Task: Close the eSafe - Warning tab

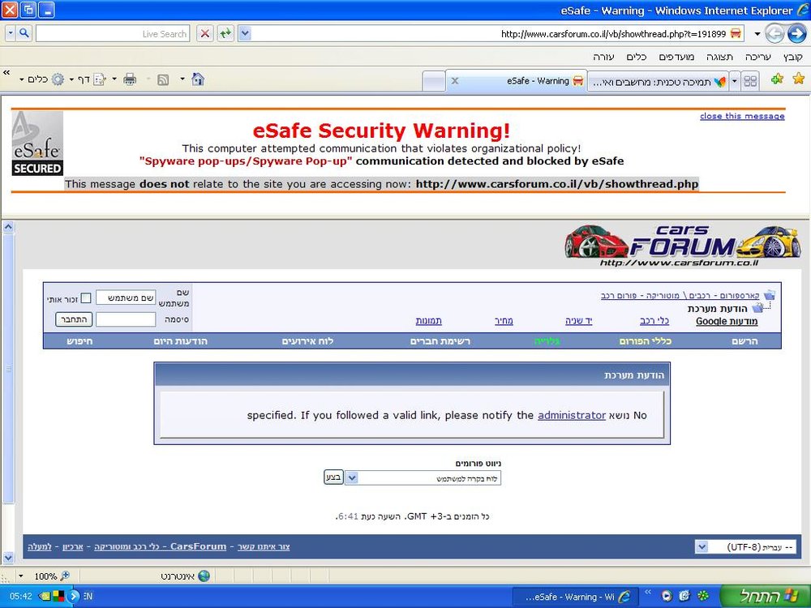Action: [455, 81]
